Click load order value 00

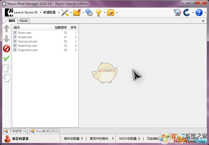tap(66, 33)
